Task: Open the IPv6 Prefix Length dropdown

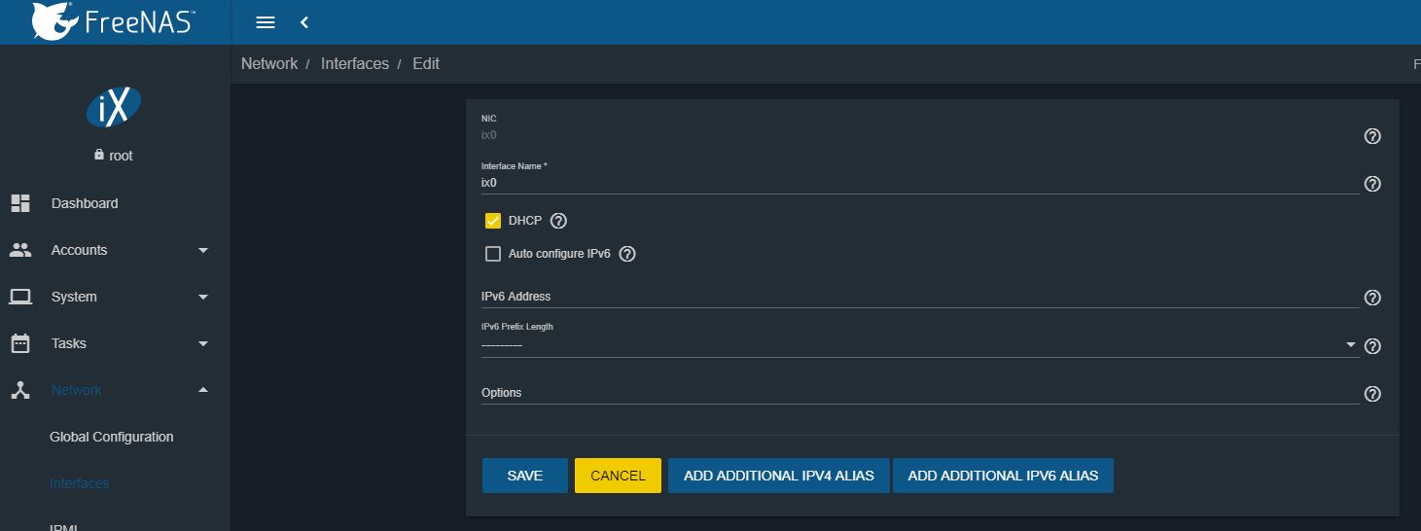Action: [919, 345]
